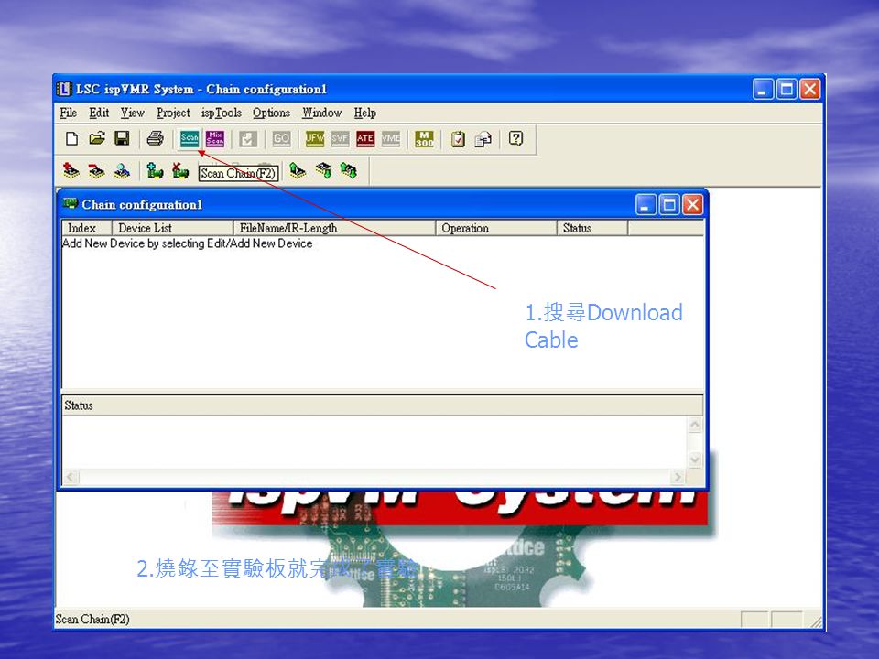Open the Options menu

[x=271, y=113]
